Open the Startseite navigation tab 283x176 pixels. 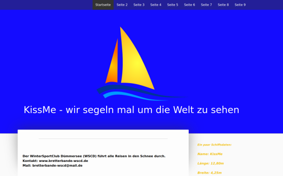click(103, 5)
